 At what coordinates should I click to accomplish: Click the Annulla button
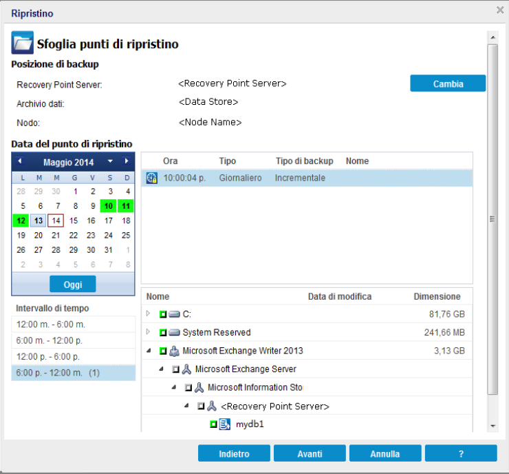coord(385,453)
